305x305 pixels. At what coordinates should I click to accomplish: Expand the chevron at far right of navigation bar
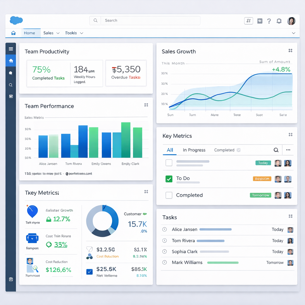point(294,33)
